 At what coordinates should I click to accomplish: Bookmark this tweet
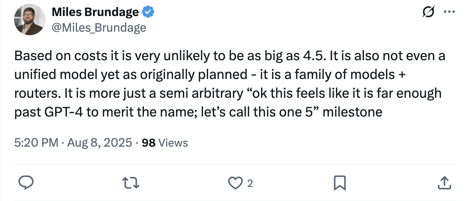(339, 182)
